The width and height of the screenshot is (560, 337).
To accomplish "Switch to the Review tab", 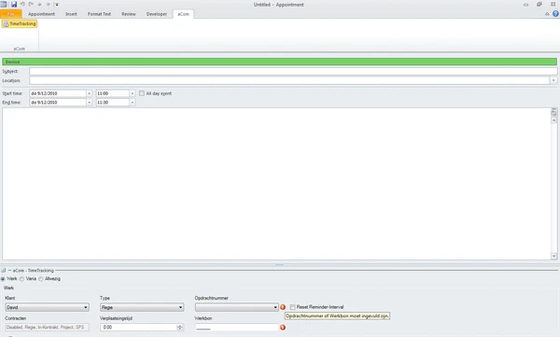I will point(129,14).
